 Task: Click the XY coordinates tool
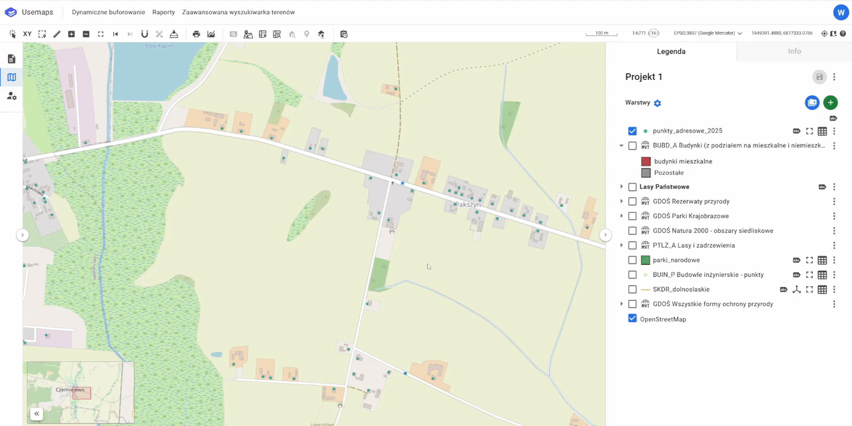pos(27,34)
